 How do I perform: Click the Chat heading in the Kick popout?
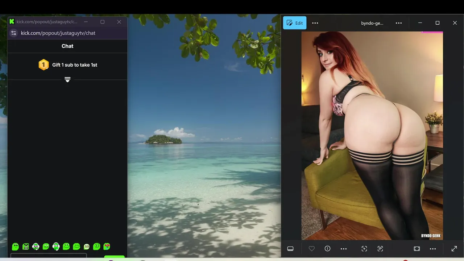point(67,46)
